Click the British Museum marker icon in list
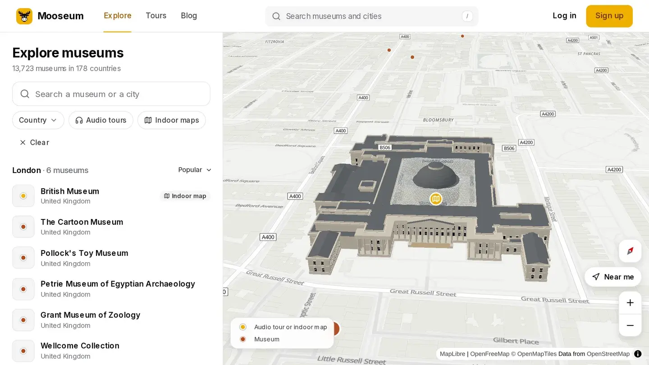Screen dimensions: 649x365 pyautogui.click(x=23, y=196)
